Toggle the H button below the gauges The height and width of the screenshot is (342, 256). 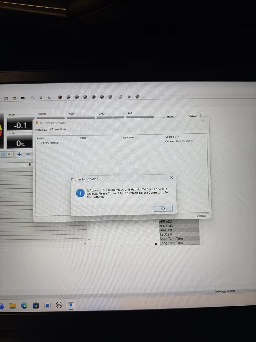pos(9,154)
